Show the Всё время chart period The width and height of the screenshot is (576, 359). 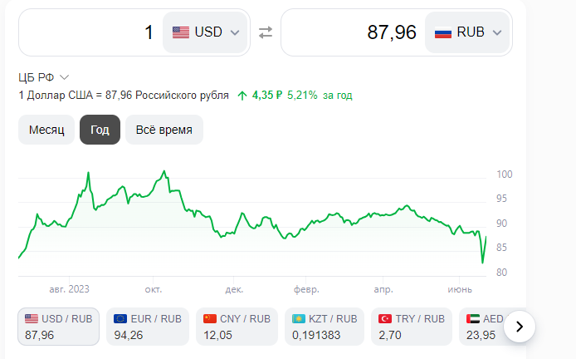[164, 130]
